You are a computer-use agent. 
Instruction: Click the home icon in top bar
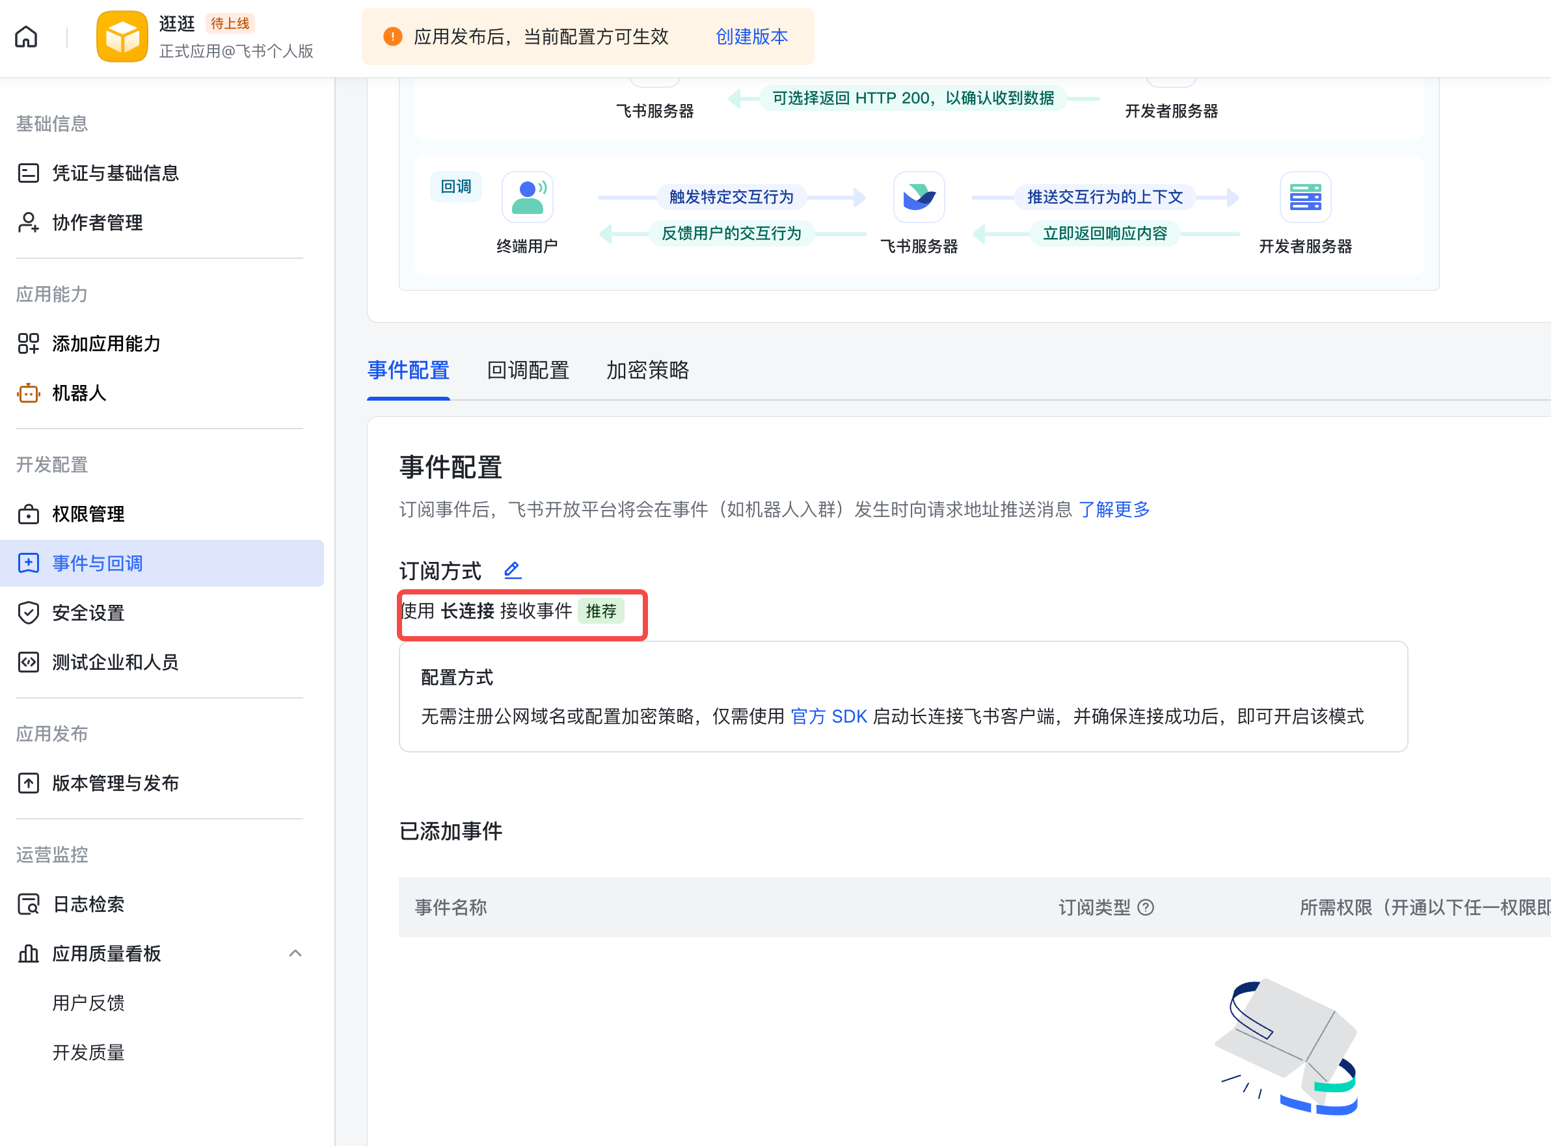click(x=25, y=36)
